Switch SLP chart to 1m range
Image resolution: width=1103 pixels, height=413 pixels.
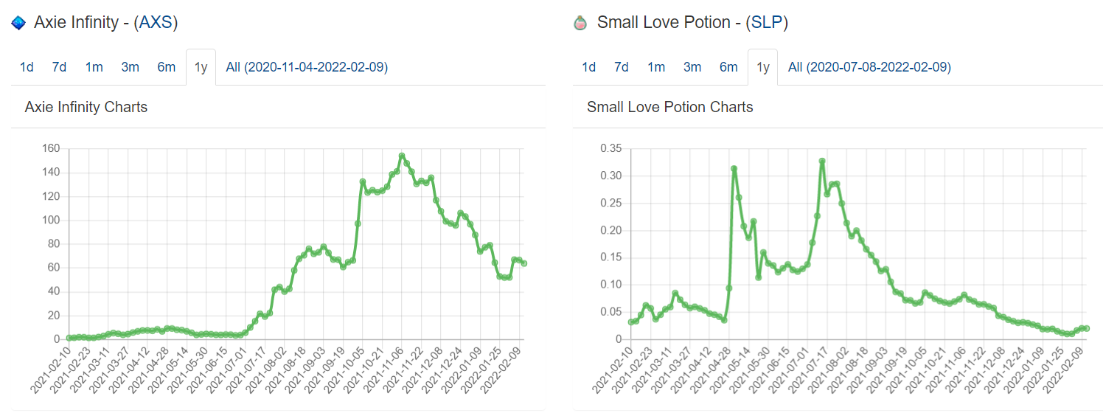click(656, 67)
